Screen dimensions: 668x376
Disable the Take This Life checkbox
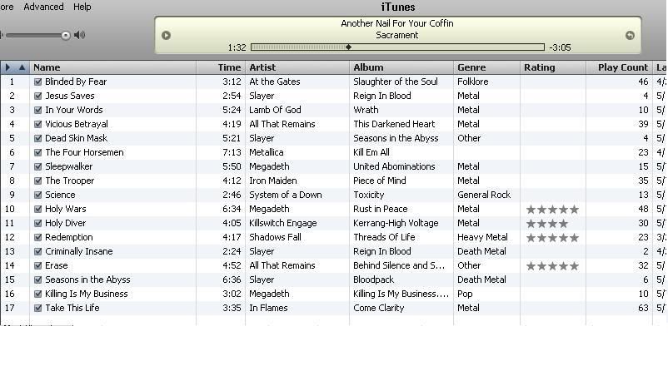[38, 309]
